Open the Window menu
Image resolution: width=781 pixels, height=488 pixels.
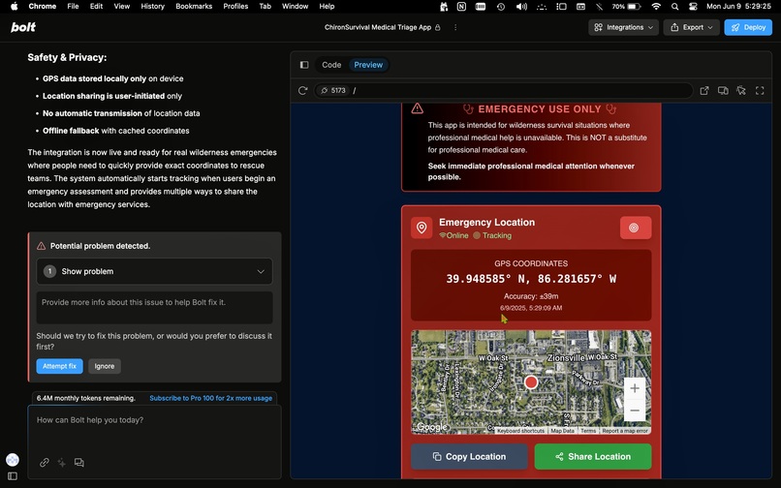(x=295, y=6)
